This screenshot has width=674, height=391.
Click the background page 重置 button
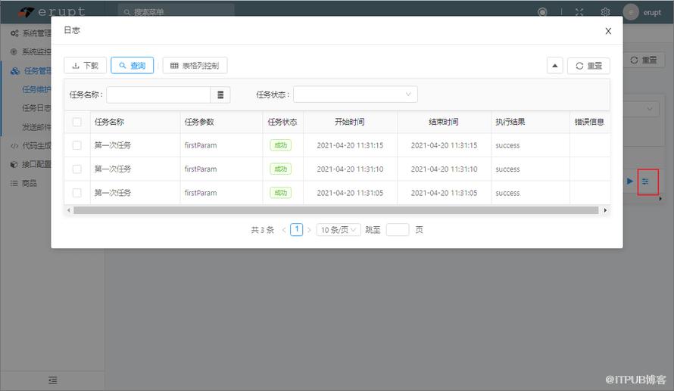click(x=644, y=60)
